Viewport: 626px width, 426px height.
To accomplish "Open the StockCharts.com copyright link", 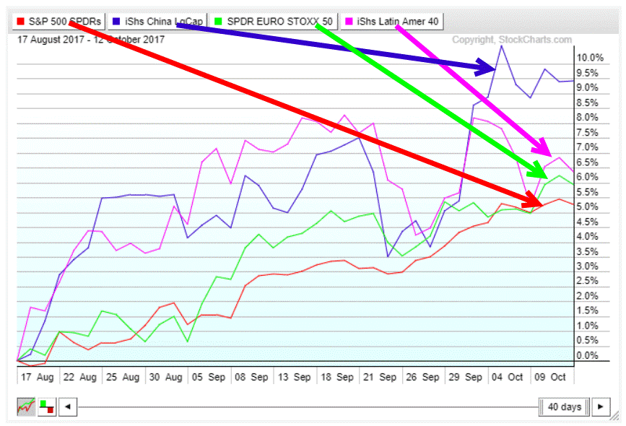I will (510, 40).
